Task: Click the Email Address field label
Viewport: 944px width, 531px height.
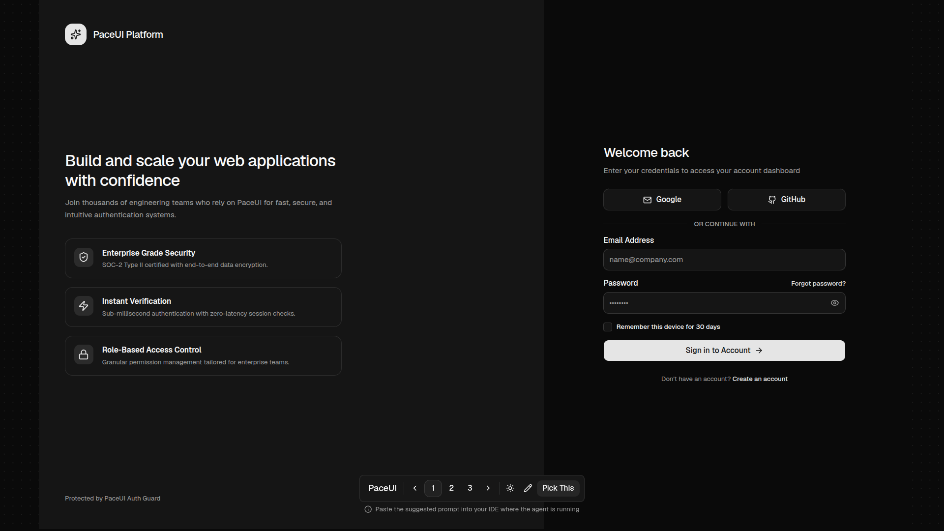Action: click(629, 240)
